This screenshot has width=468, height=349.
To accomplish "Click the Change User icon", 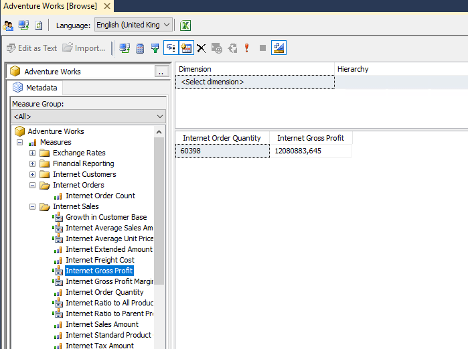I will 8,25.
